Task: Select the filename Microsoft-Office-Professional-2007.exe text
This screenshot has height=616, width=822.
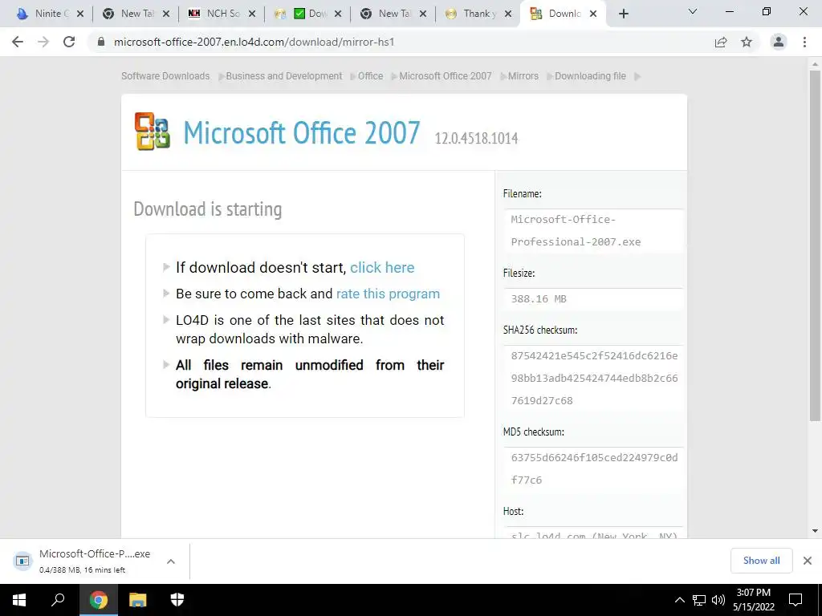Action: (x=576, y=230)
